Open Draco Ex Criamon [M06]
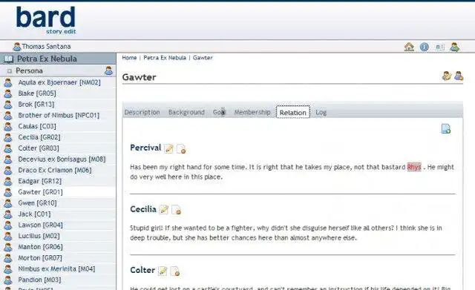The height and width of the screenshot is (290, 475). pos(54,170)
